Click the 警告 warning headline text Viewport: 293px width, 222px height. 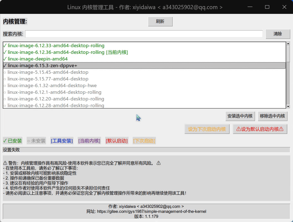tap(82, 163)
